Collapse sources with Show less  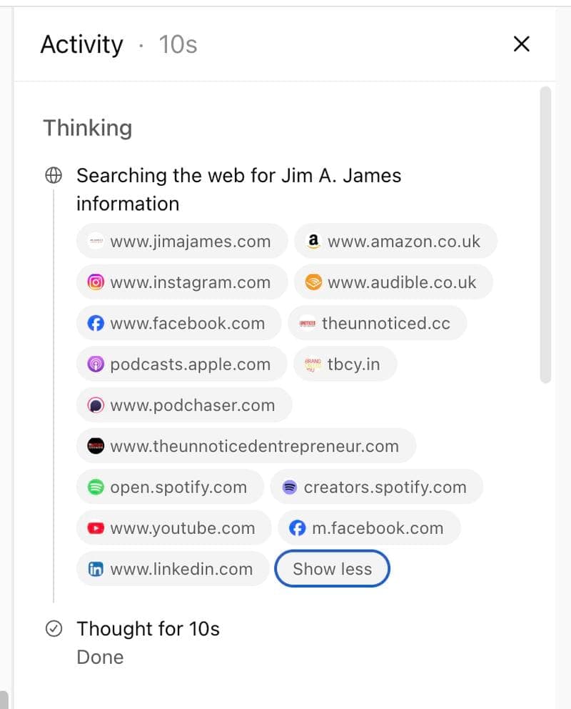coord(332,569)
